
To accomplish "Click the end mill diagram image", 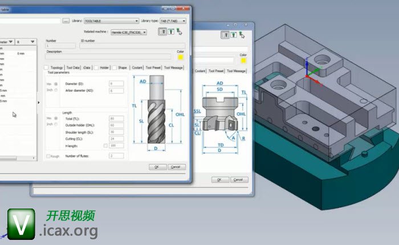I will pos(157,113).
